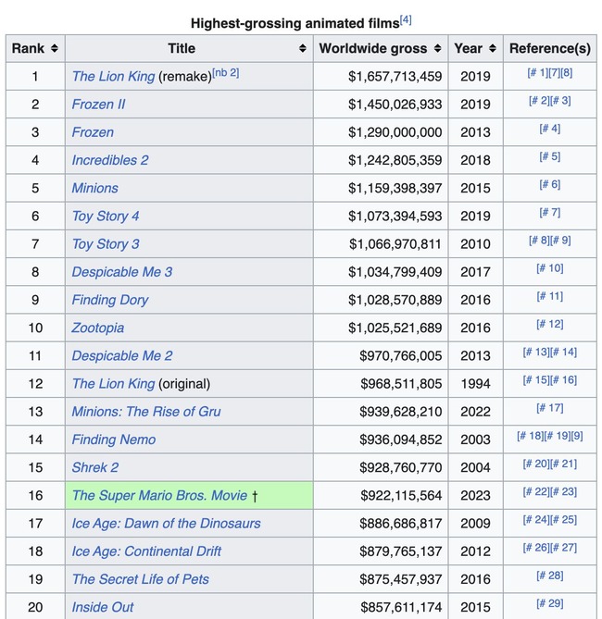Screen dimensions: 602x619
Task: Open reference [# 9] for Toy Story 3
Action: coord(560,241)
